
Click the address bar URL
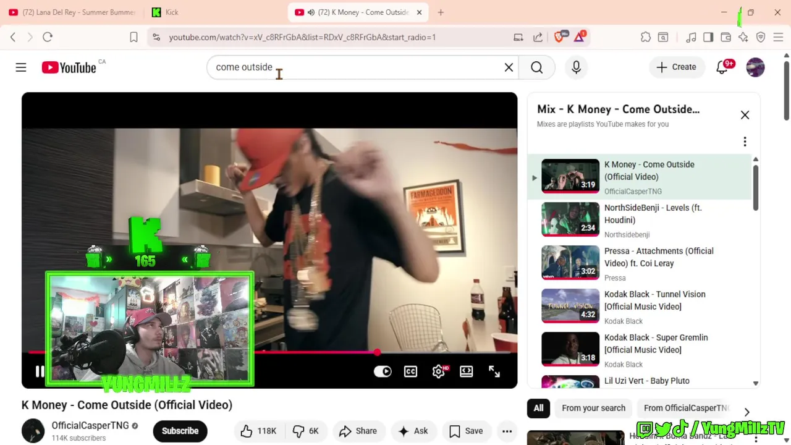point(302,37)
